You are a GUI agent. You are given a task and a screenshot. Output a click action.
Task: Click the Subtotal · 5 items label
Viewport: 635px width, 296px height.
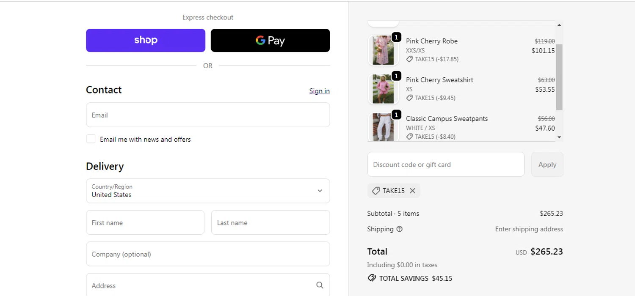393,214
